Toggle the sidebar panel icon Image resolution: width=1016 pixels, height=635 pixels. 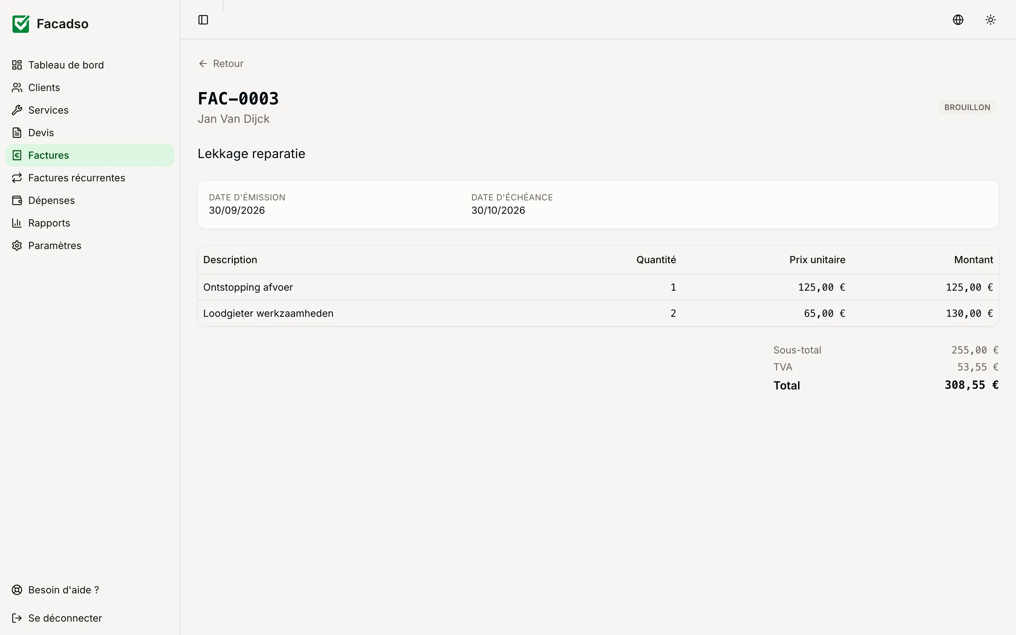[203, 20]
